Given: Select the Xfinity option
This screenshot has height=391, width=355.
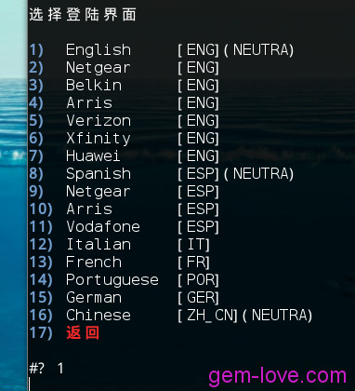Looking at the screenshot, I should tap(124, 139).
